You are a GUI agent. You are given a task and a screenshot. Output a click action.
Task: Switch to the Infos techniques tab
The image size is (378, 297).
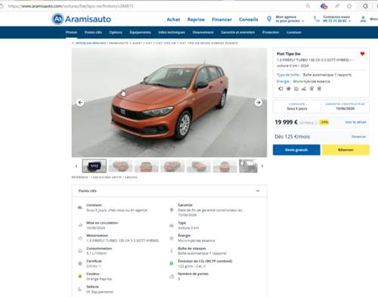172,32
